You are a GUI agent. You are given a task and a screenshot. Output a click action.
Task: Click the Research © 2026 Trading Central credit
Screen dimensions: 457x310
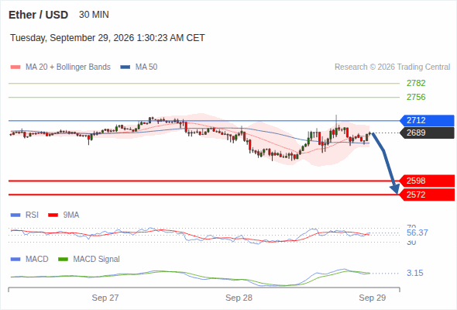tap(392, 67)
